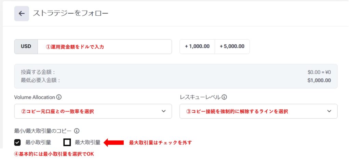Expand the レスキューレベル chevron arrow
350x164 pixels.
[329, 111]
